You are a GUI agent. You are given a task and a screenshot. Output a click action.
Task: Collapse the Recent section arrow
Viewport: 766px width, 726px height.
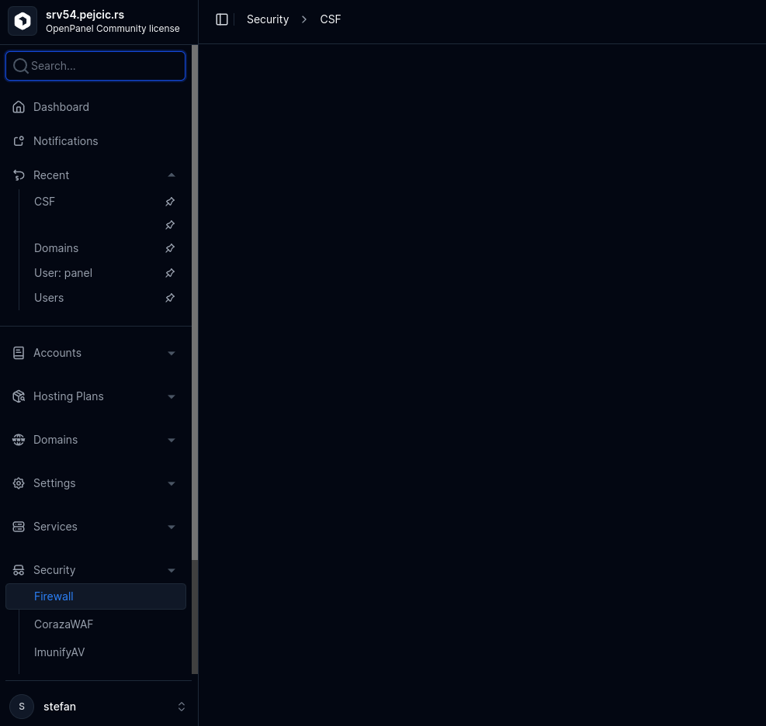pos(172,175)
